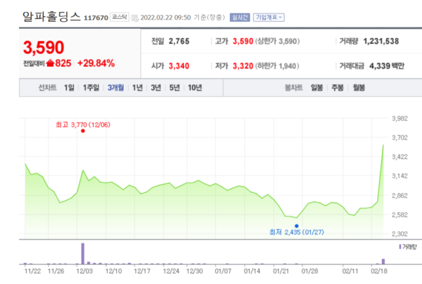422x284 pixels.
Task: Click the current price 3,590
Action: coord(44,48)
